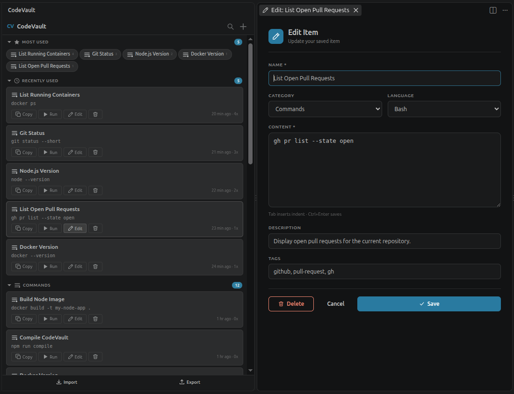Viewport: 514px width, 394px height.
Task: Open the Language dropdown showing Bash
Action: [444, 109]
